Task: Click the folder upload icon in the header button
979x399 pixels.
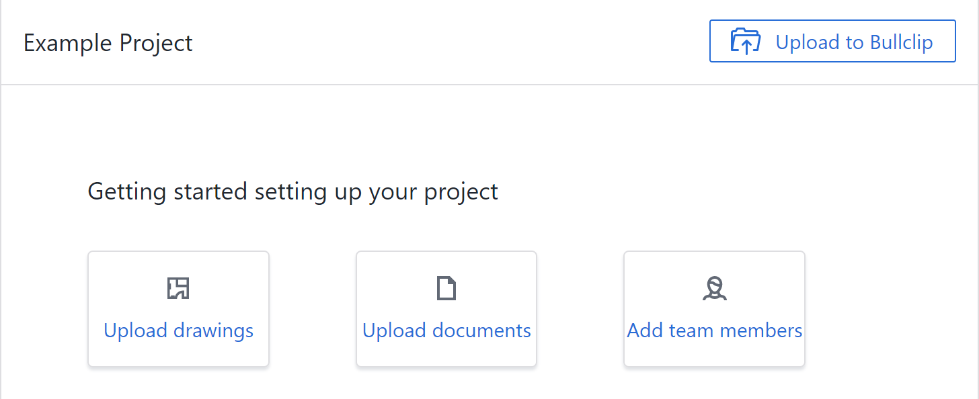Action: tap(745, 42)
